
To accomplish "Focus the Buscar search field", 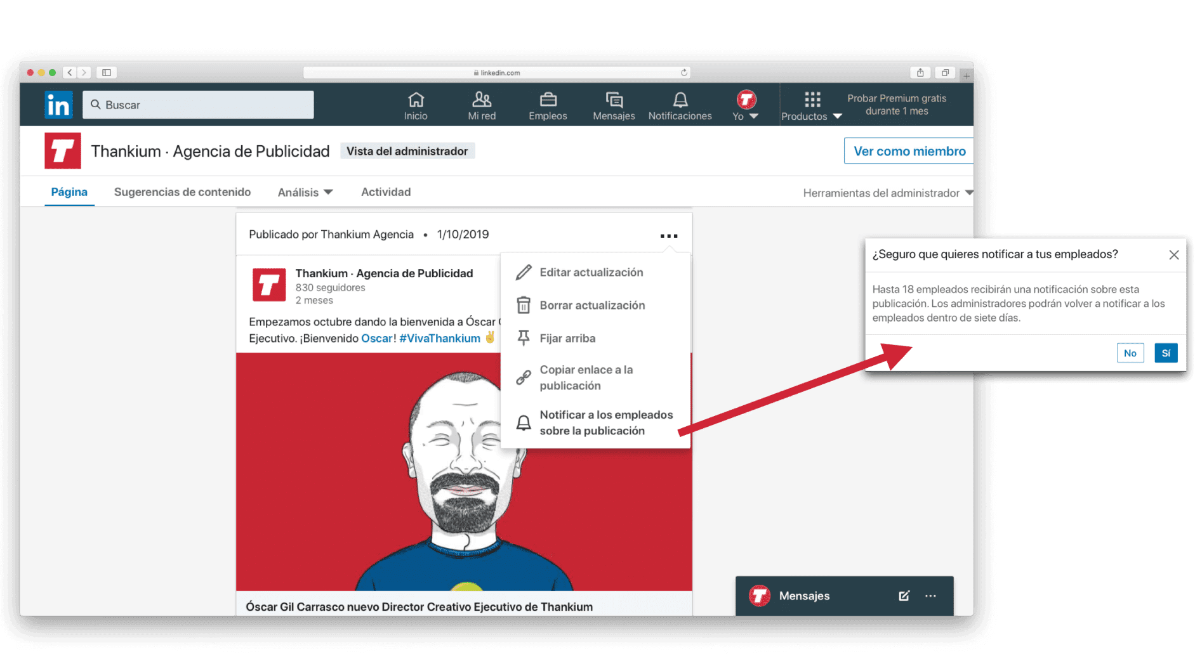I will (198, 105).
